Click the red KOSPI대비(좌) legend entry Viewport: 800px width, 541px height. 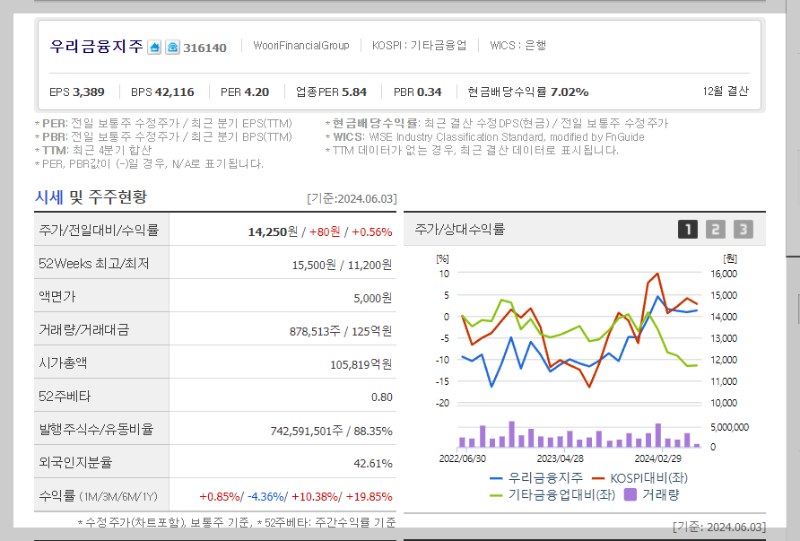point(639,478)
